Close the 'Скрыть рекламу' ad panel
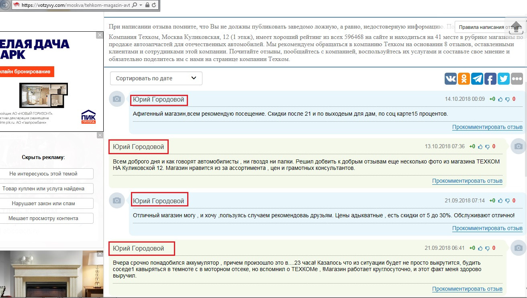The image size is (527, 298). pos(100,136)
